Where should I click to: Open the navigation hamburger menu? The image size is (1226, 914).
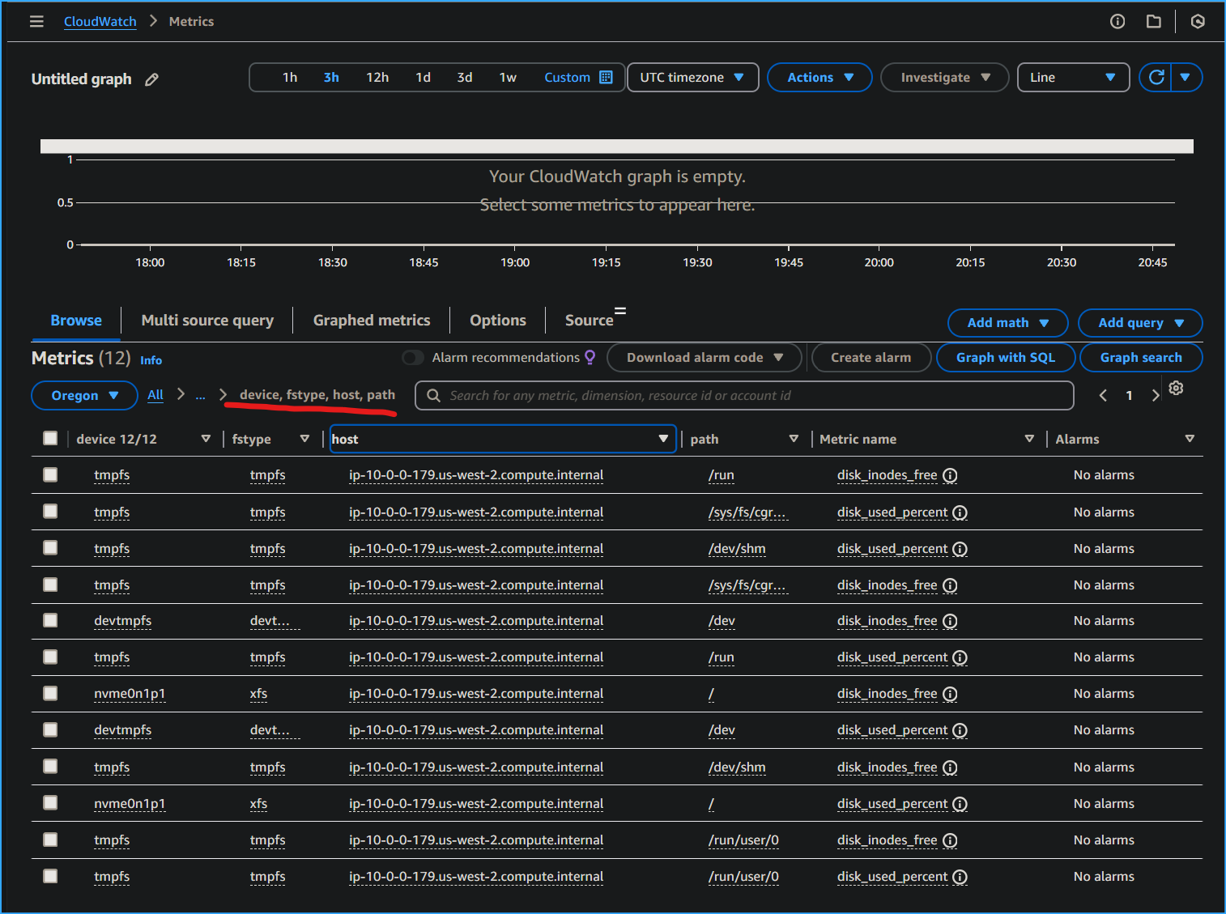coord(36,21)
